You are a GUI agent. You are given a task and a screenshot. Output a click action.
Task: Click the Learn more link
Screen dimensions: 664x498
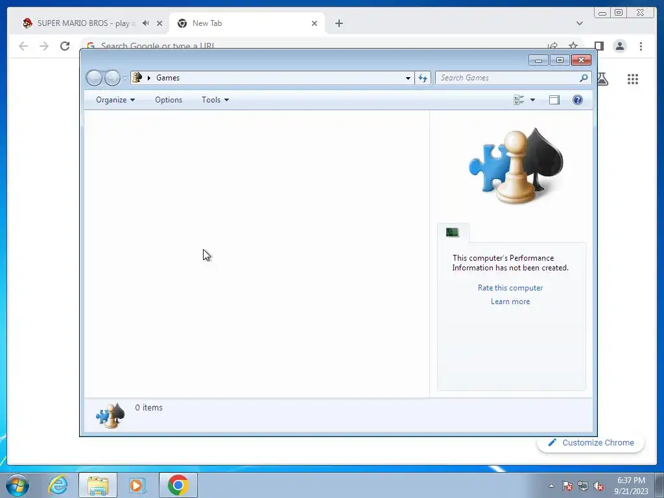click(x=510, y=302)
